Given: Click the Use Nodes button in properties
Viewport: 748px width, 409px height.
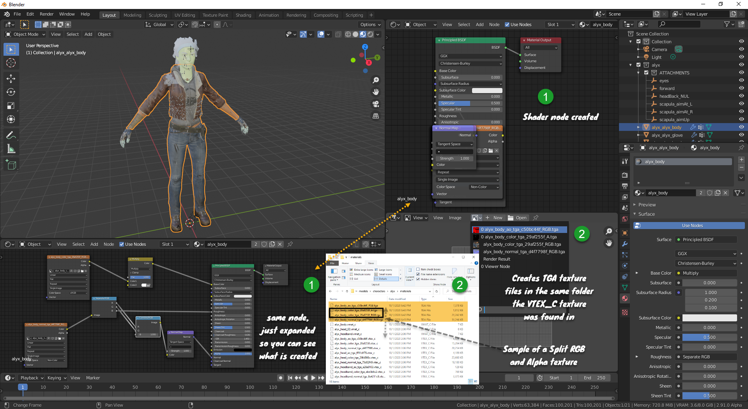Looking at the screenshot, I should click(x=689, y=226).
